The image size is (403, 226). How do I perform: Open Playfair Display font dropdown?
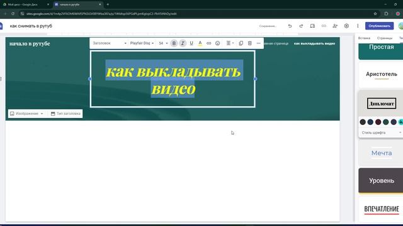(142, 43)
